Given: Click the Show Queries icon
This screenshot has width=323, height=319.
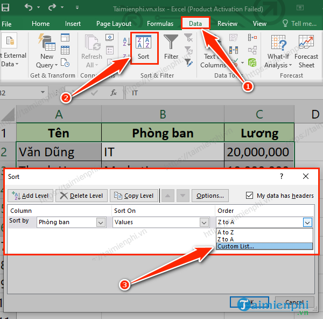Looking at the screenshot, I should (65, 38).
